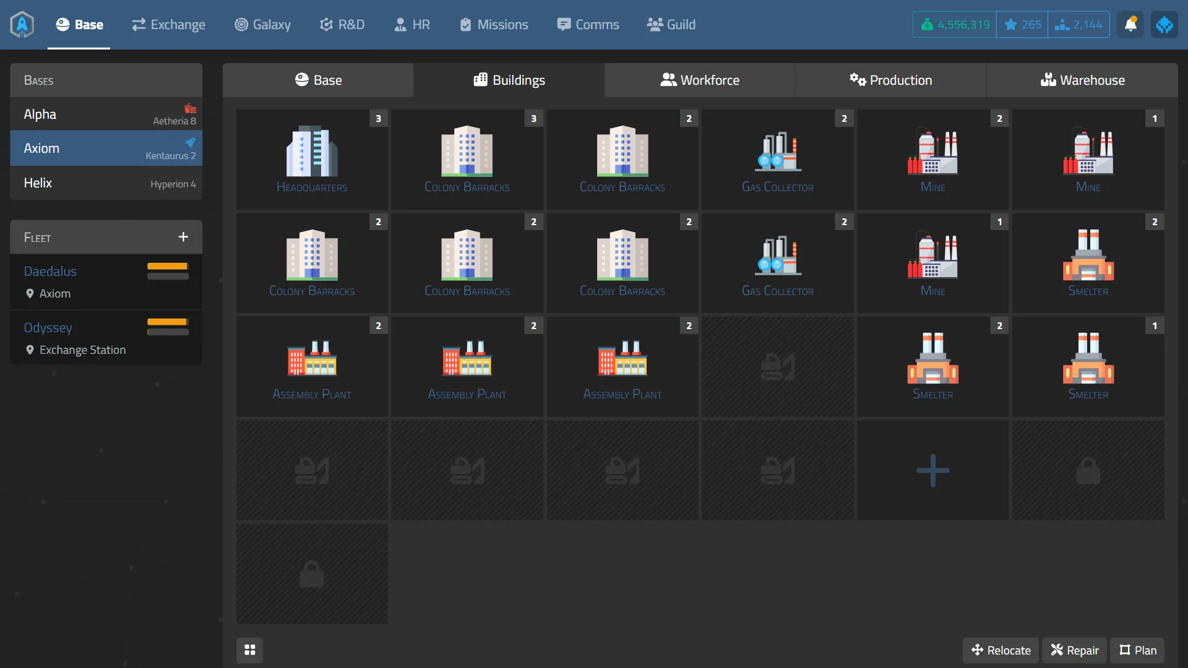Click the Odyssey orange status bar
This screenshot has height=668, width=1188.
point(168,322)
